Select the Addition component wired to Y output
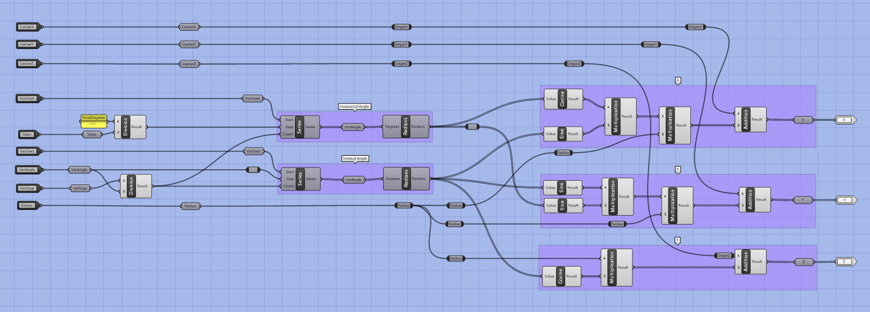 coord(755,200)
